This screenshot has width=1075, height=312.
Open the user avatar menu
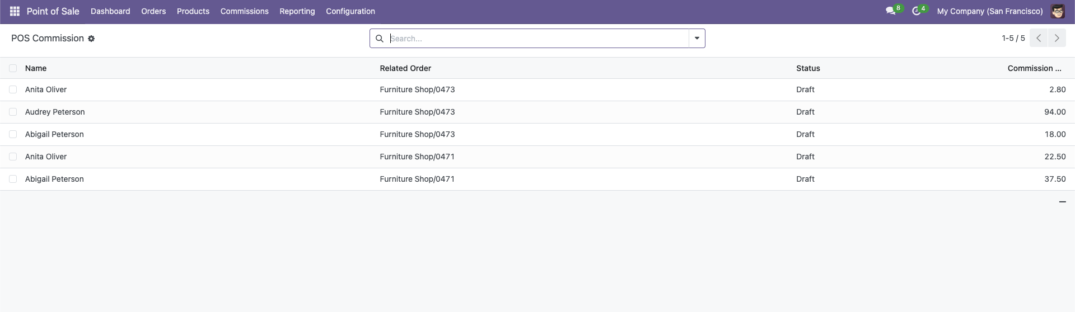[1058, 11]
